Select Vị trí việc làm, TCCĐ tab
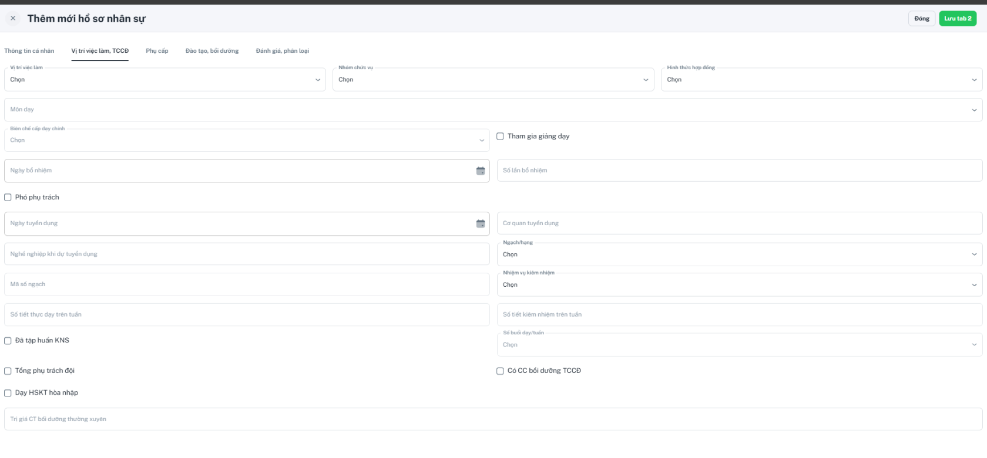 (x=100, y=51)
